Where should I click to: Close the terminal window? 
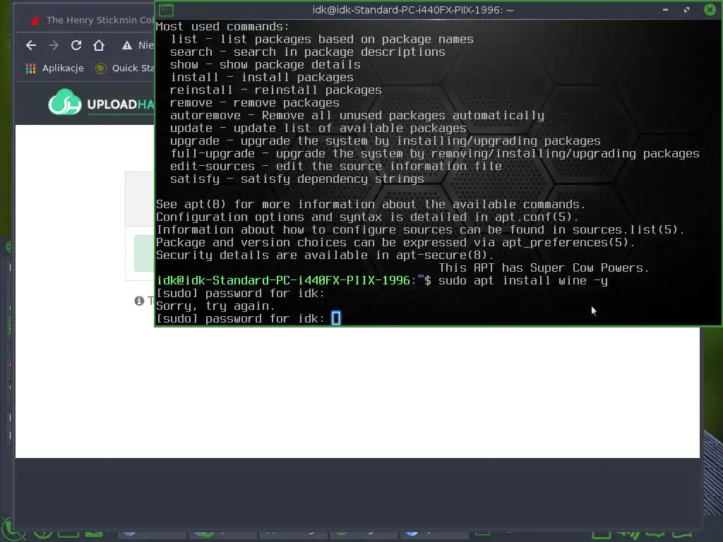(x=710, y=9)
